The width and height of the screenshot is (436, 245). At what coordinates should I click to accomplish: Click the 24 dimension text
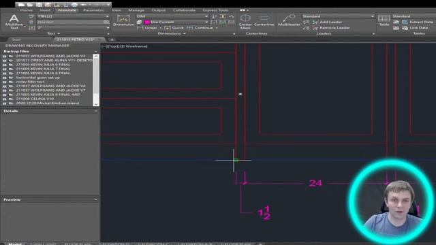tap(315, 183)
